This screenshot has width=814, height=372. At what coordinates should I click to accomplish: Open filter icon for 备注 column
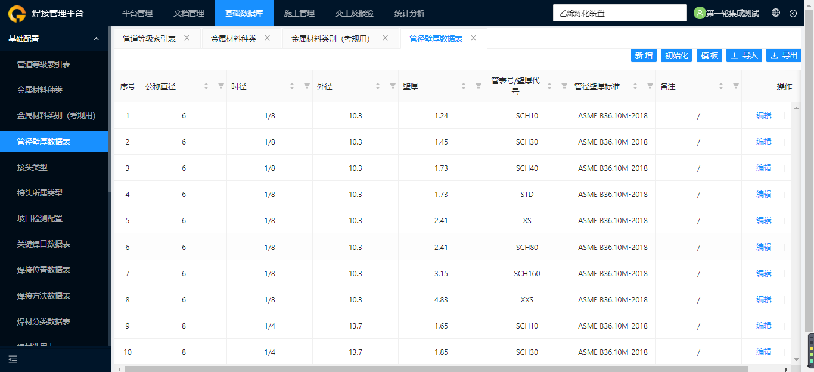pyautogui.click(x=736, y=86)
